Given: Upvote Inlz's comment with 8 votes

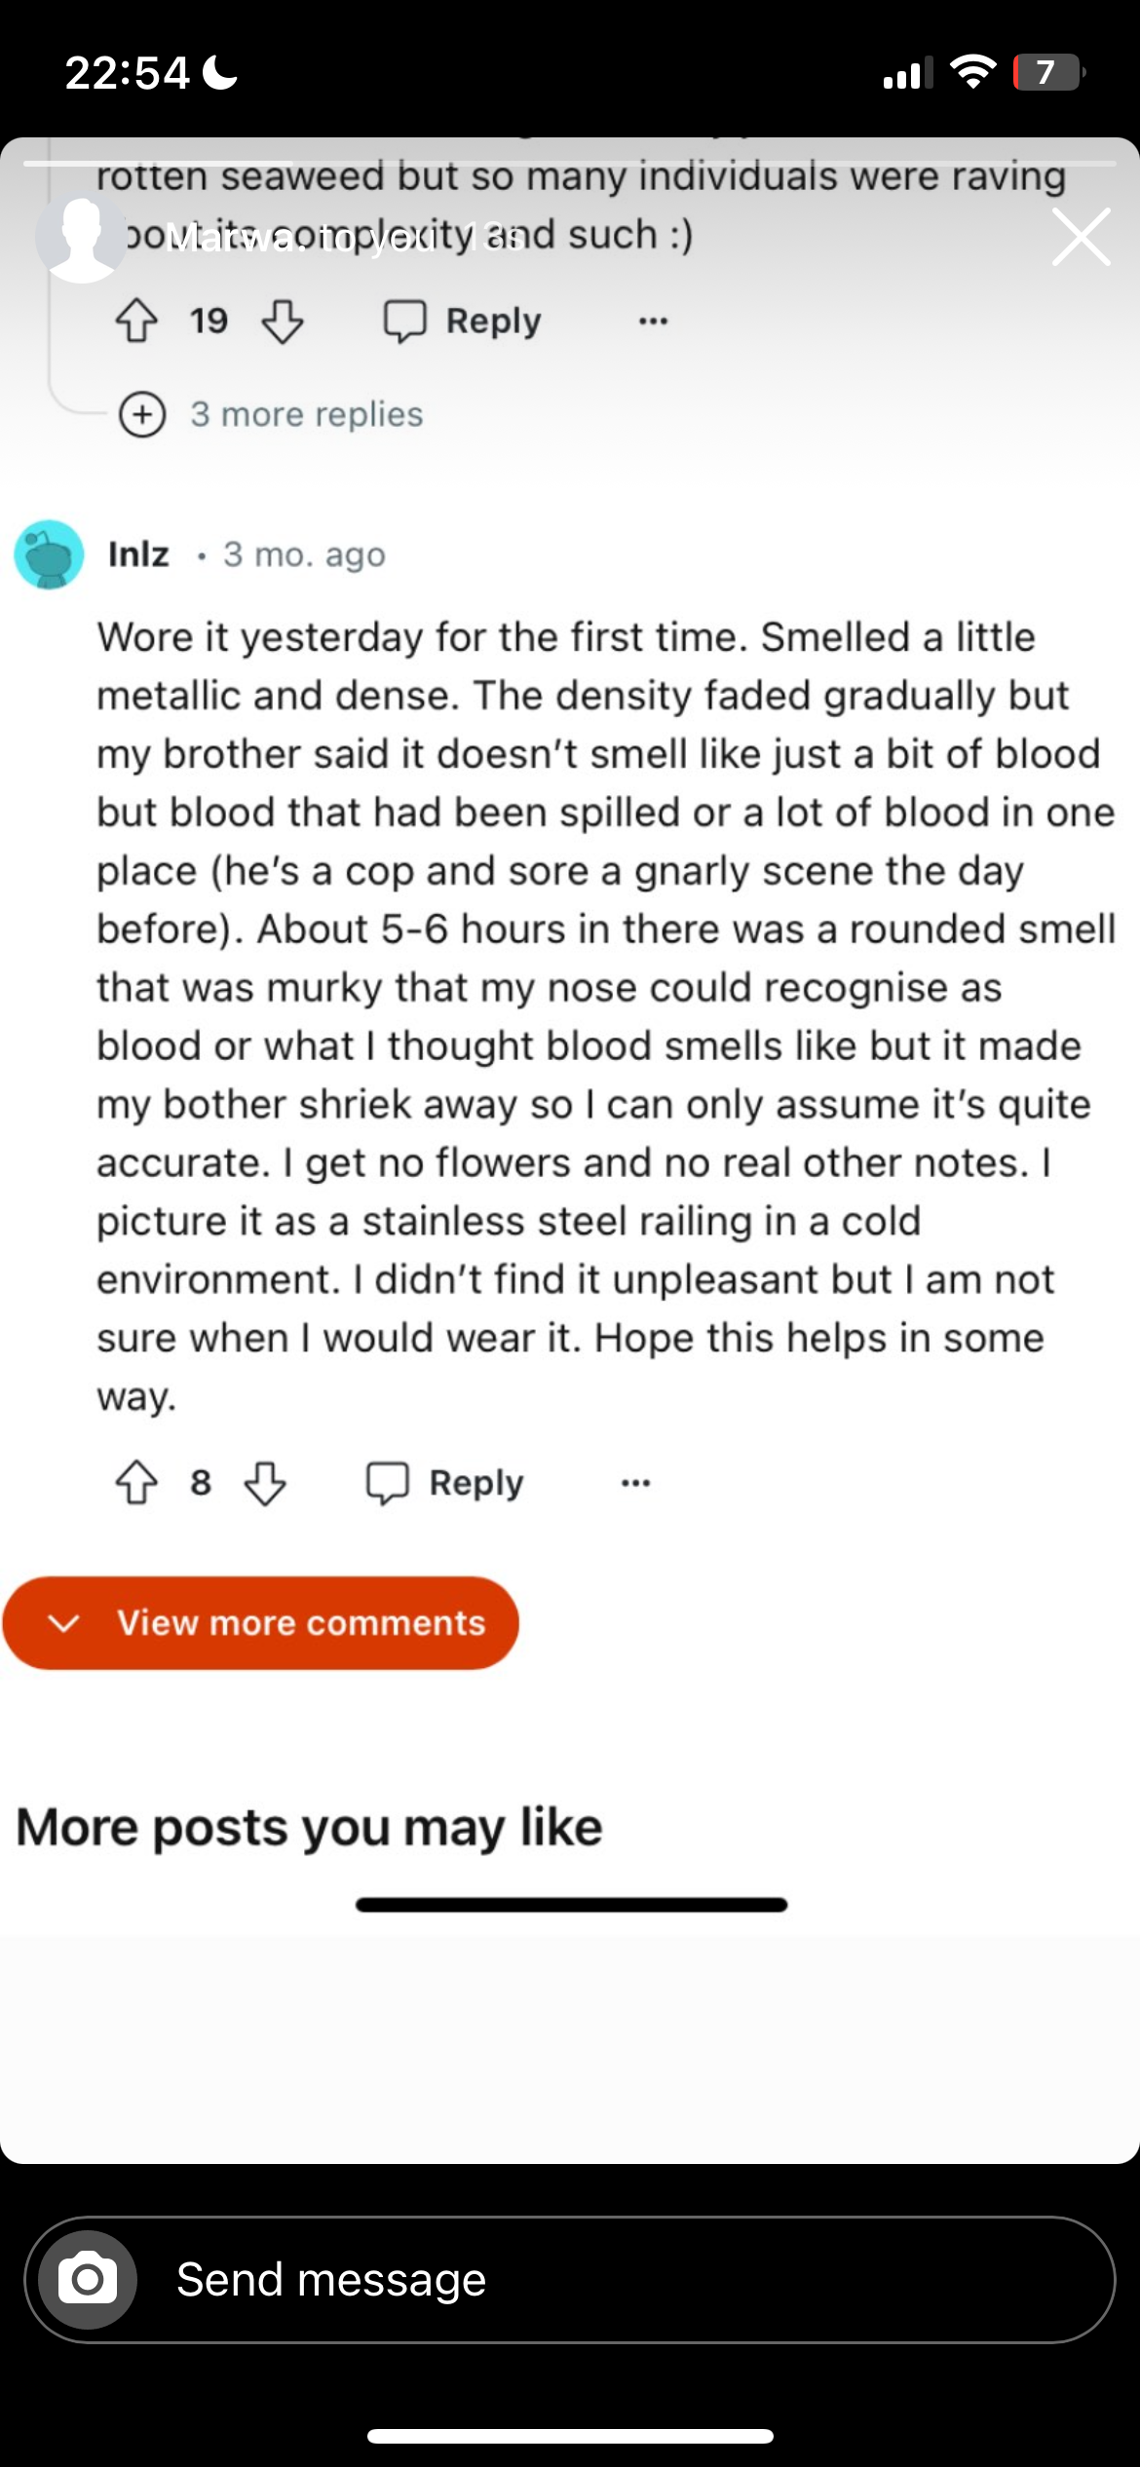Looking at the screenshot, I should coord(136,1483).
